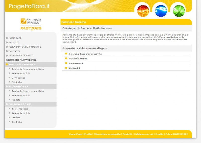Click the orange fiber sphere image

pos(143,11)
